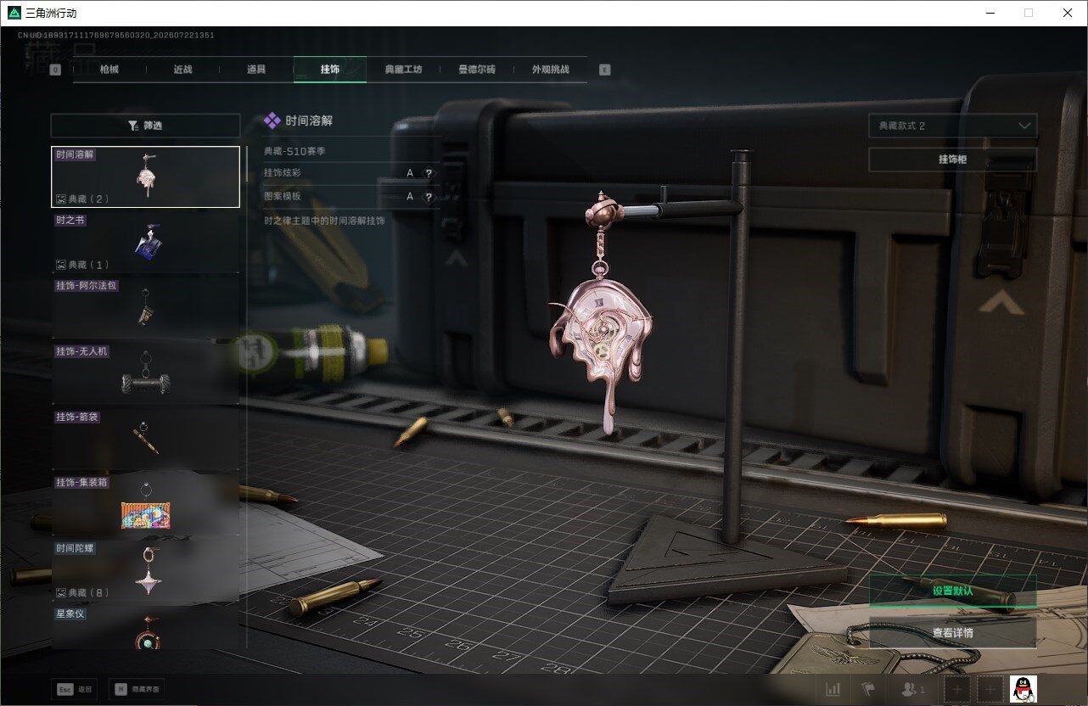Open the 外观挑战 tab

(550, 70)
